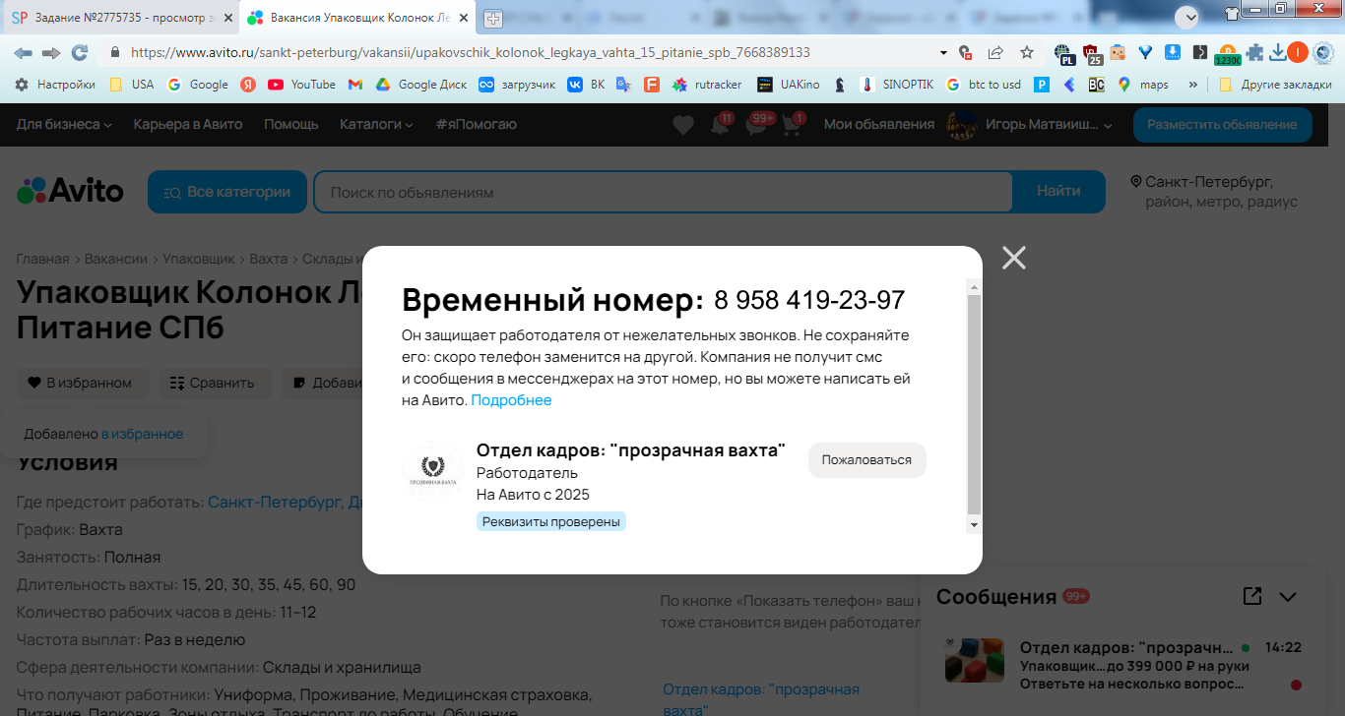Open the #яПомогаю menu item
The image size is (1345, 716).
[477, 124]
